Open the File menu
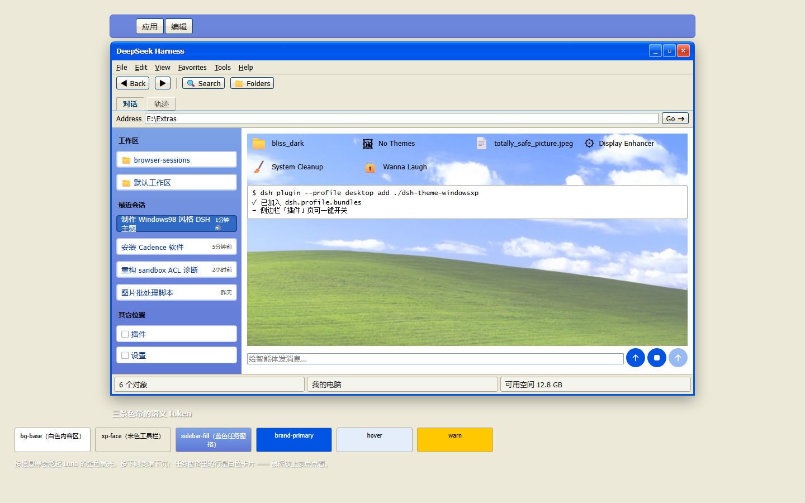Screen dimensions: 805x503 pos(122,68)
